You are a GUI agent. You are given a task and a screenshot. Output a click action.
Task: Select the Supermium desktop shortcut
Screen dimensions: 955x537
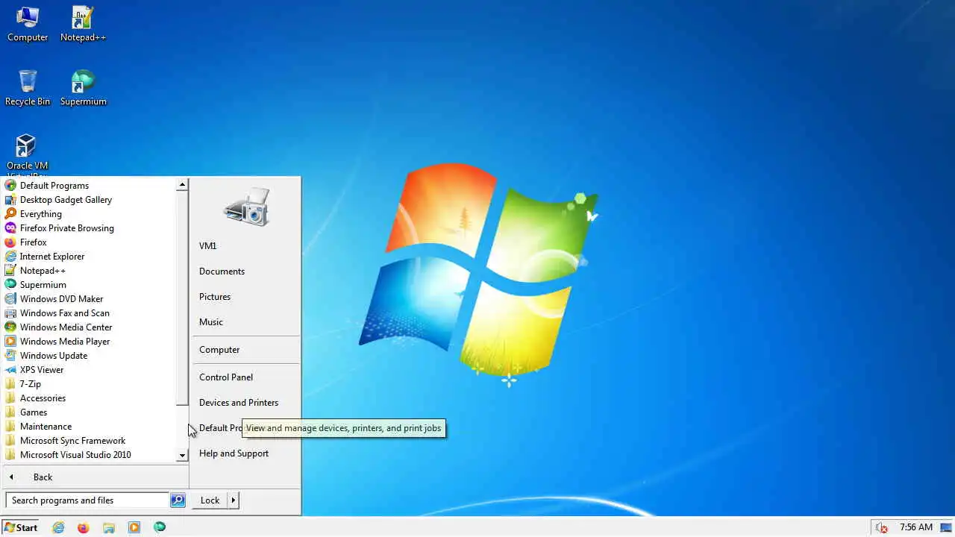coord(83,88)
